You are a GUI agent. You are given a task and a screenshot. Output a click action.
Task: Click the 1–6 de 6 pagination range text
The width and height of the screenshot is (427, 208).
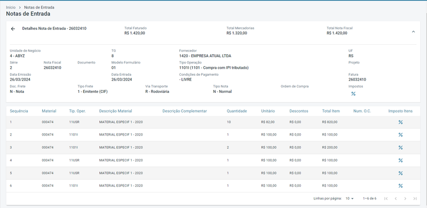(369, 198)
